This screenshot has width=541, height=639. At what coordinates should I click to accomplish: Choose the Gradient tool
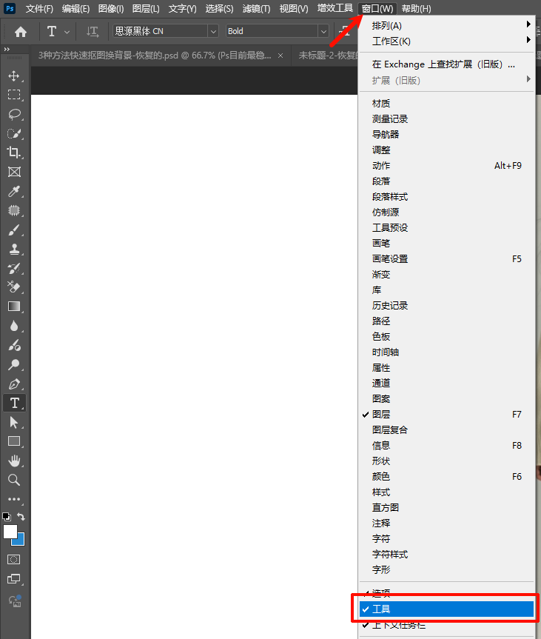(14, 306)
